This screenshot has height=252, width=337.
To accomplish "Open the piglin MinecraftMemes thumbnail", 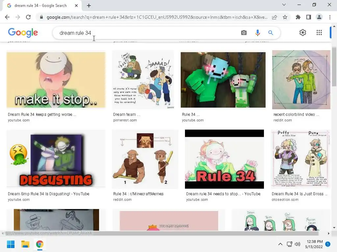I will 145,159.
